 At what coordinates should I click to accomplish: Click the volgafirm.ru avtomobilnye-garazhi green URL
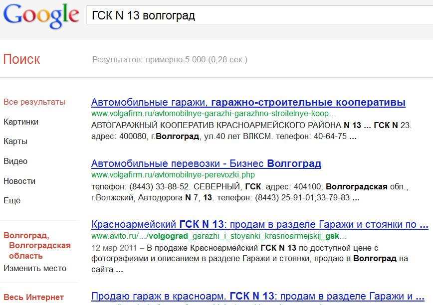pyautogui.click(x=214, y=114)
